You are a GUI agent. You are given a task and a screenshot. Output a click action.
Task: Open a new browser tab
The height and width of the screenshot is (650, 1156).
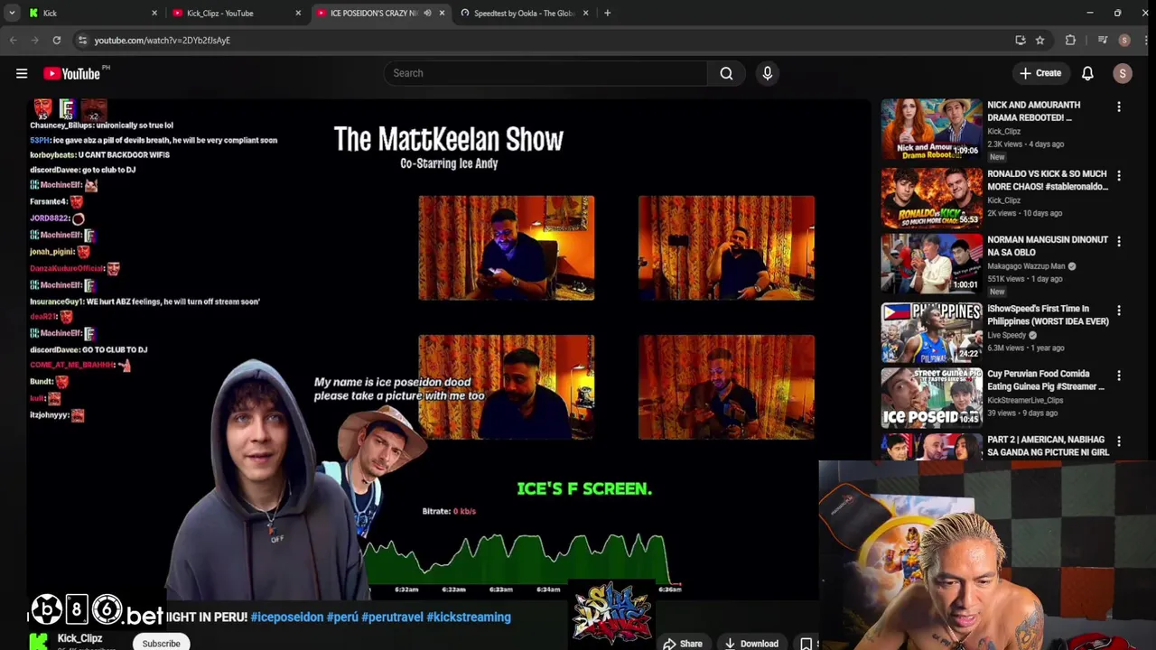pyautogui.click(x=607, y=13)
